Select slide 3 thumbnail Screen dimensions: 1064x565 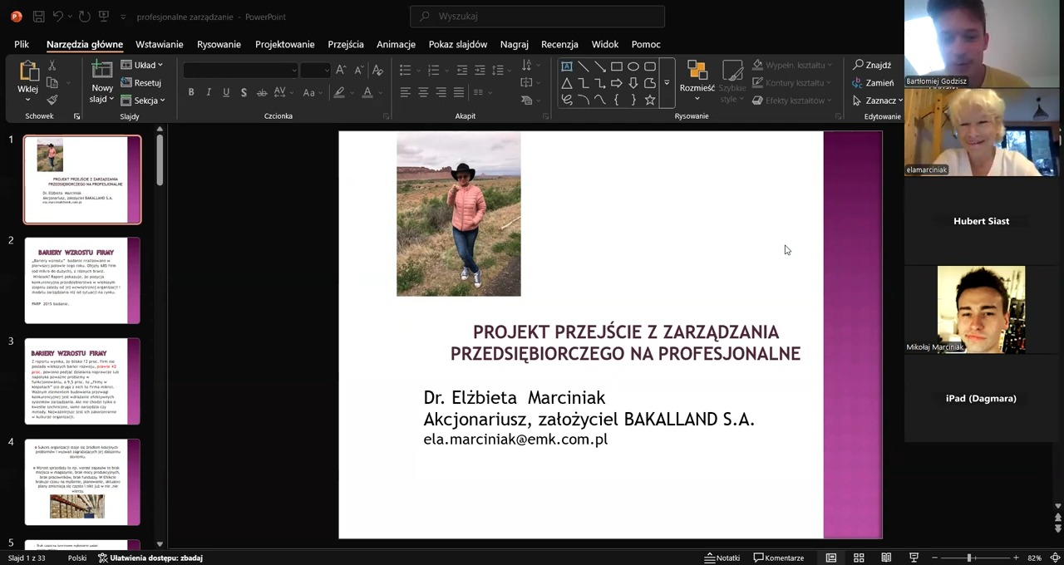coord(82,381)
